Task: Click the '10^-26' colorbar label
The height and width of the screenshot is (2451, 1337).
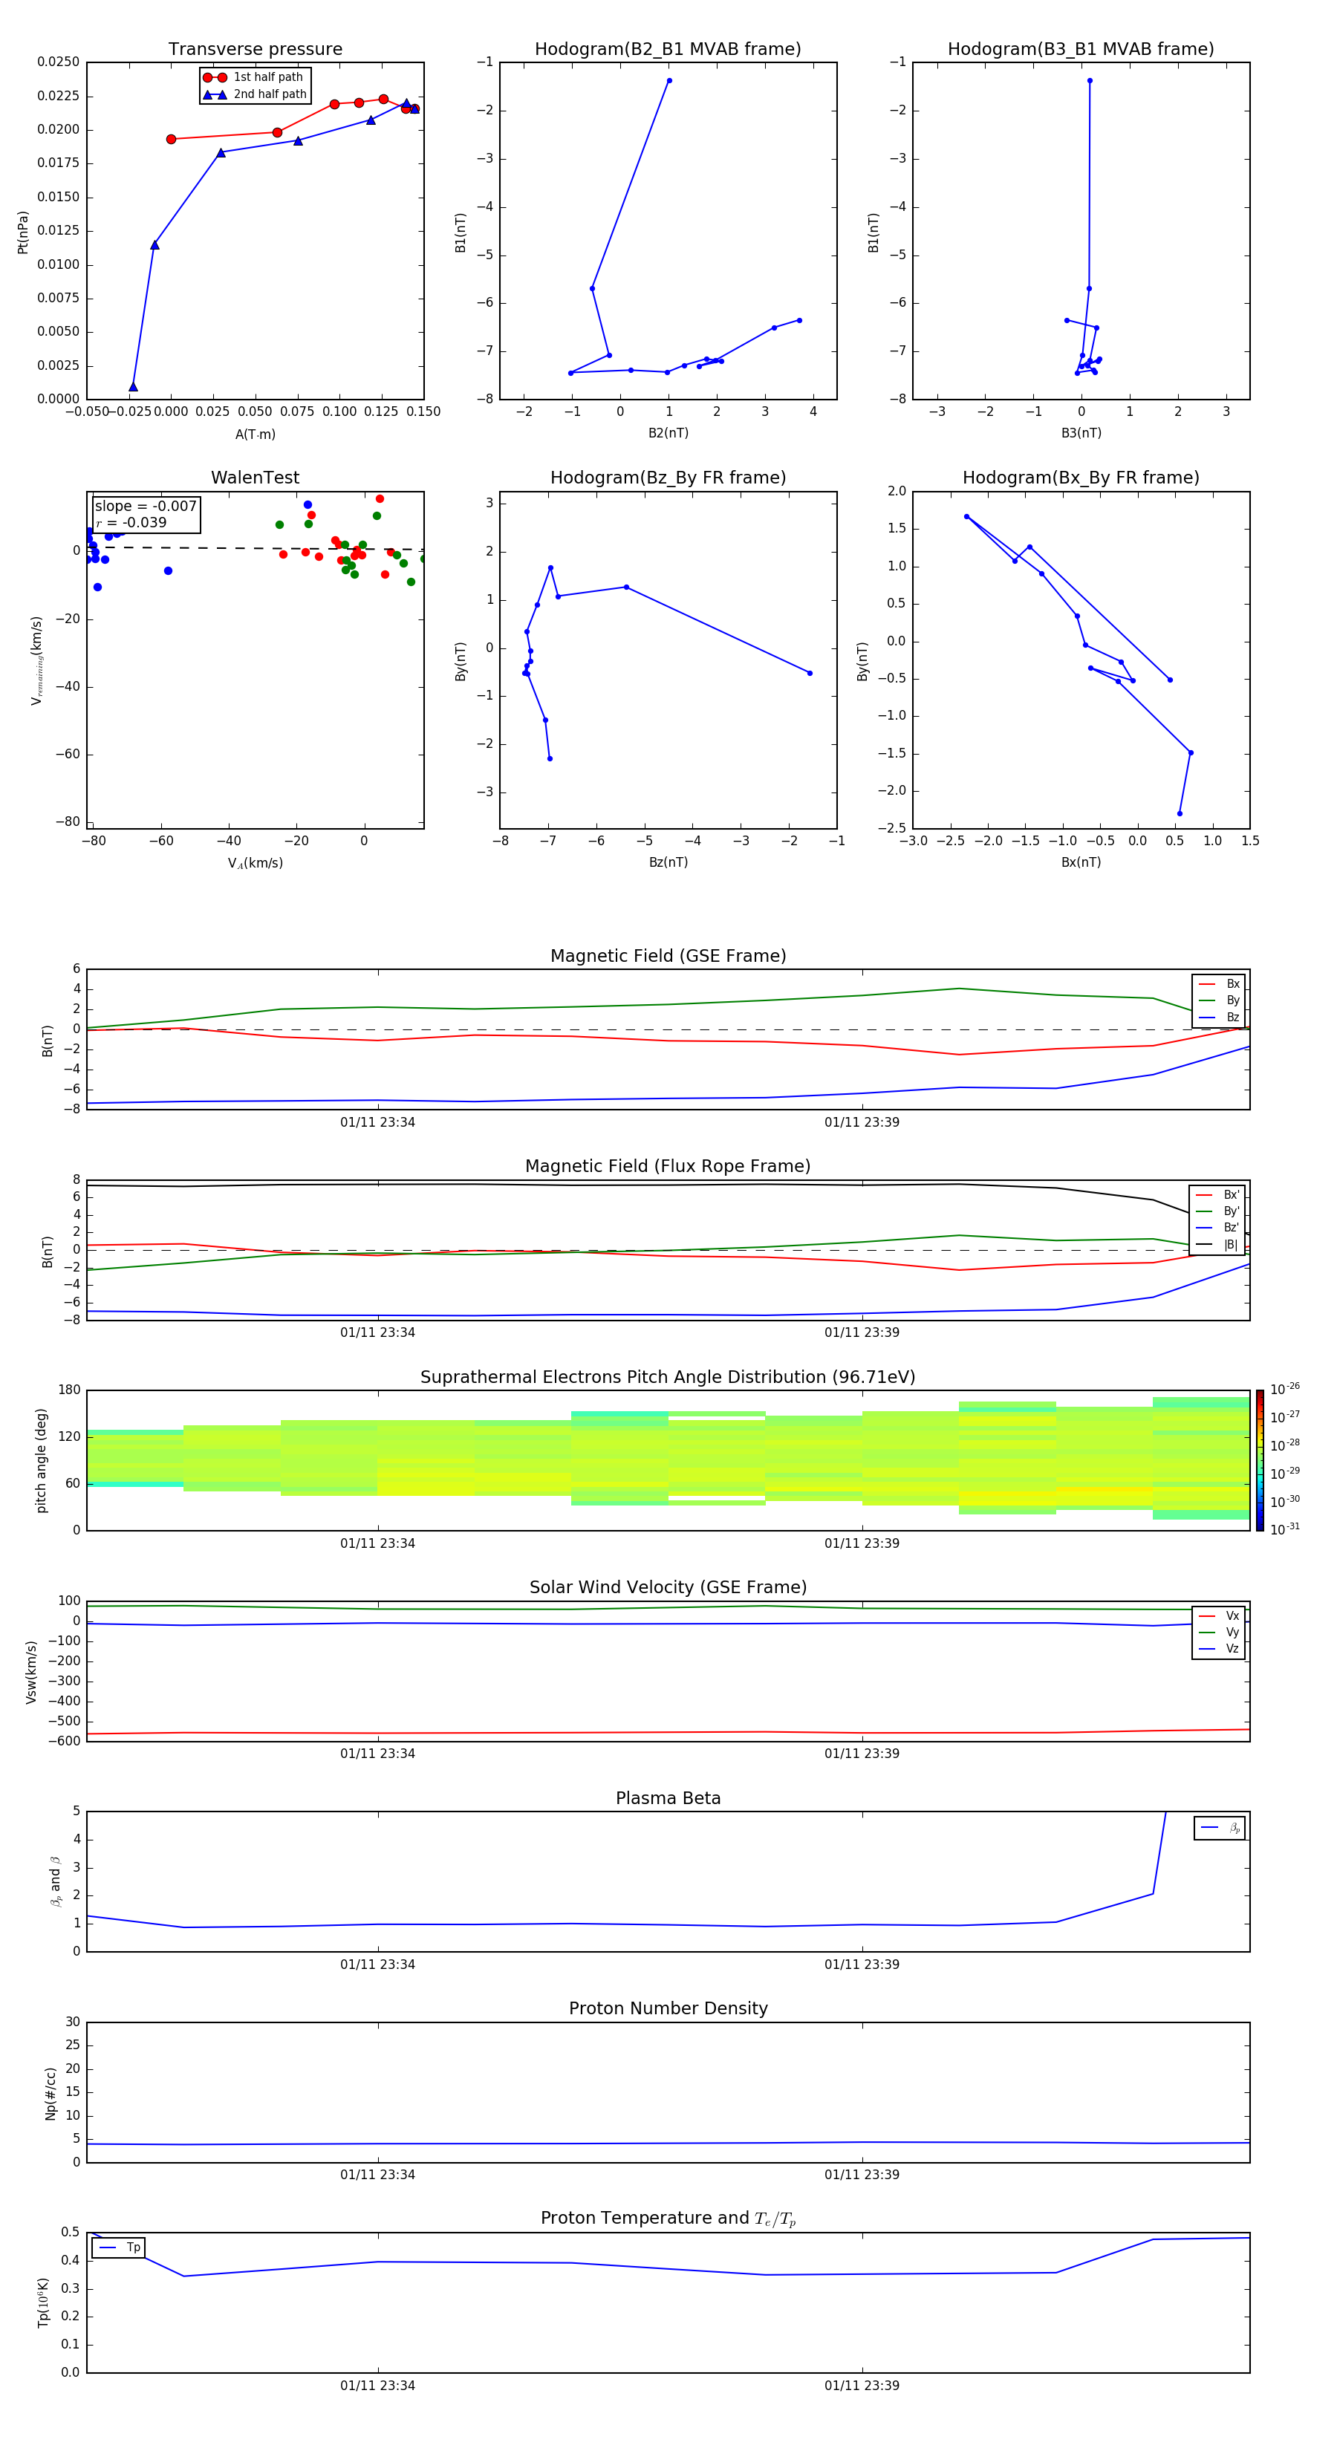Action: pyautogui.click(x=1285, y=1389)
